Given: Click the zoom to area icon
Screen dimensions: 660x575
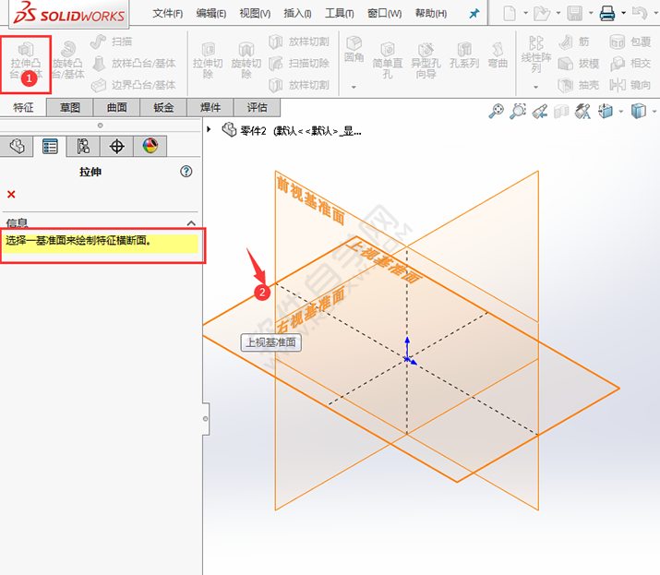Looking at the screenshot, I should (x=518, y=111).
